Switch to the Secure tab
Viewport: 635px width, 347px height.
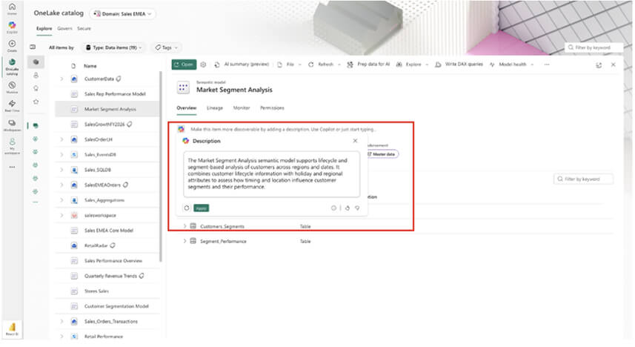84,28
